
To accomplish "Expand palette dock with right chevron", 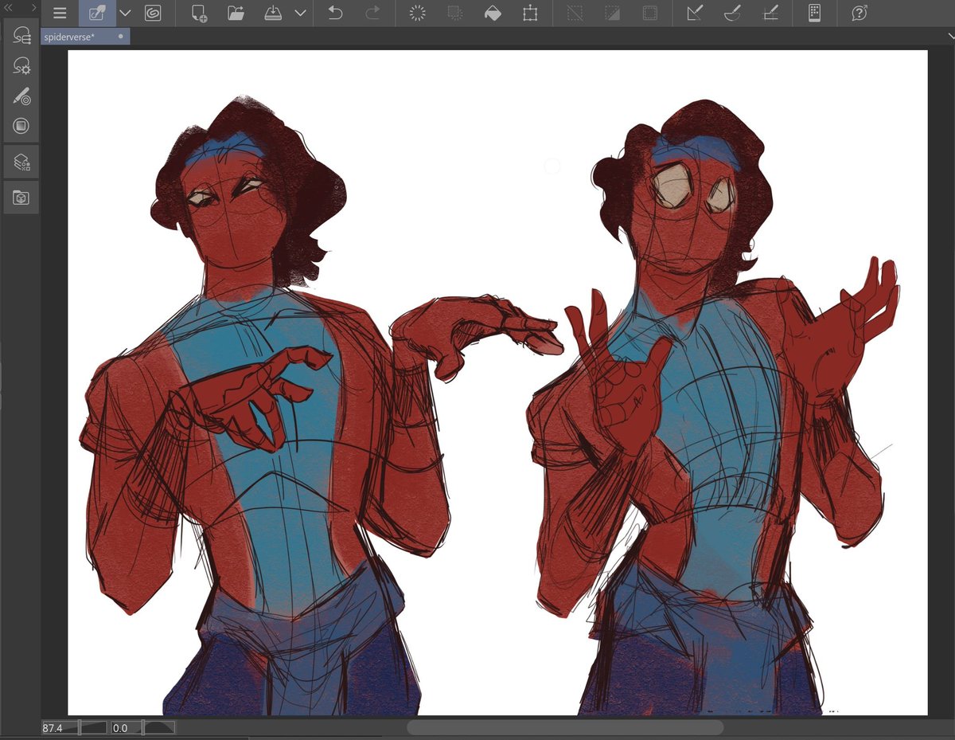I will pos(33,7).
